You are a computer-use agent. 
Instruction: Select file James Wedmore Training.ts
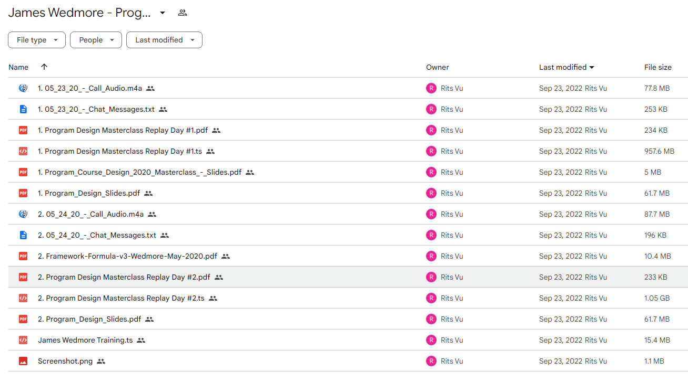[x=85, y=340]
